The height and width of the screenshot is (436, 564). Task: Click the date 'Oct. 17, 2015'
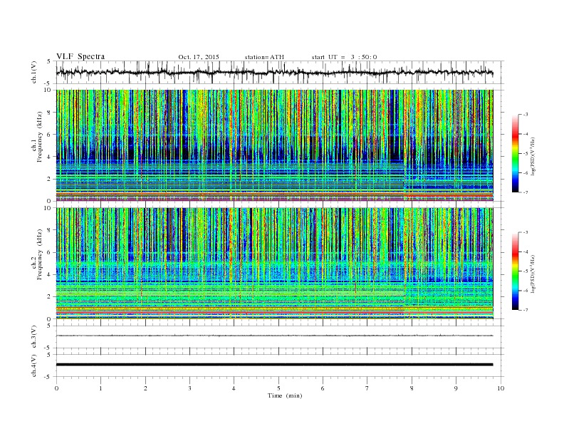pyautogui.click(x=199, y=57)
